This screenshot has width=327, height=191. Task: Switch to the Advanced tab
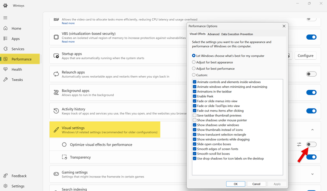click(x=213, y=34)
